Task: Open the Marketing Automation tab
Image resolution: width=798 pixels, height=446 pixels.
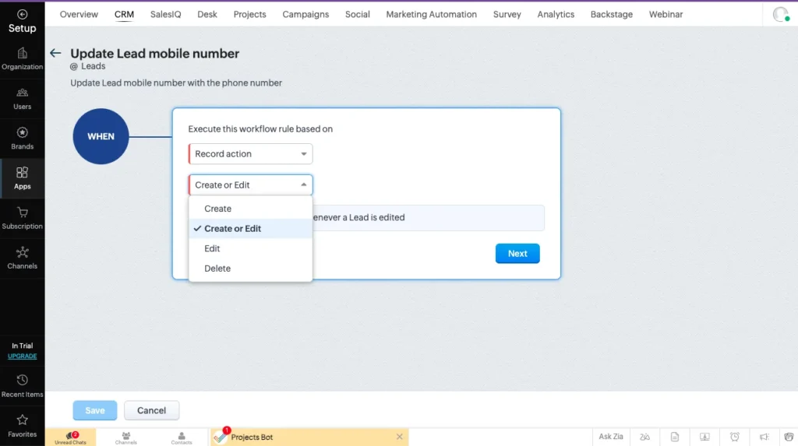Action: (x=431, y=14)
